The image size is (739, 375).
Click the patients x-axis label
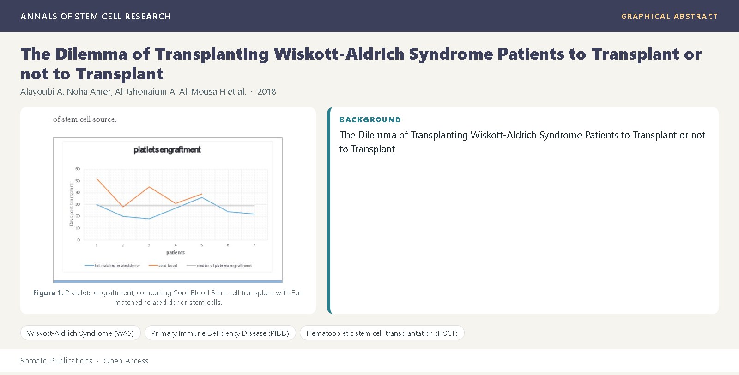tap(176, 252)
